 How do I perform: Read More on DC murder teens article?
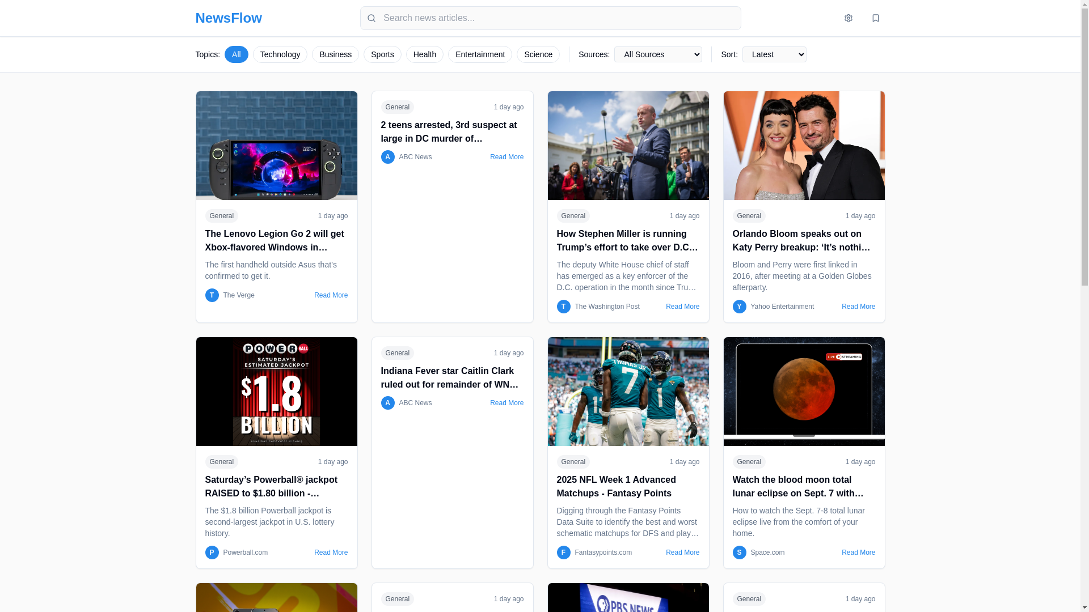506,157
